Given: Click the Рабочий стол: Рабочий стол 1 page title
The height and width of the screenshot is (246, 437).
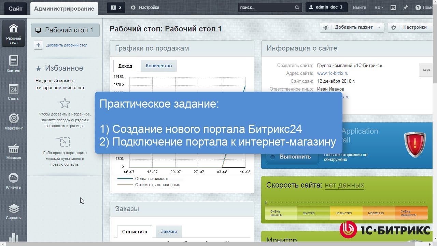Looking at the screenshot, I should click(166, 29).
